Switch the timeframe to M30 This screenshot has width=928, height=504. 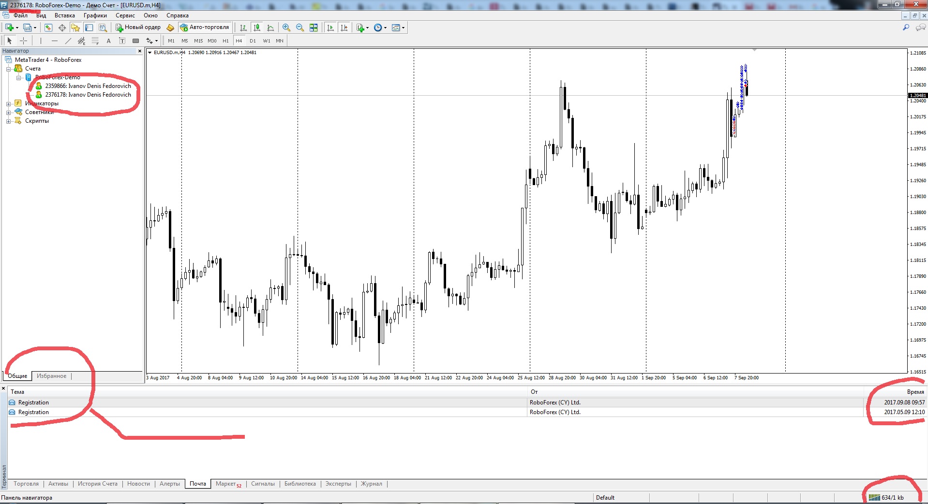(212, 41)
